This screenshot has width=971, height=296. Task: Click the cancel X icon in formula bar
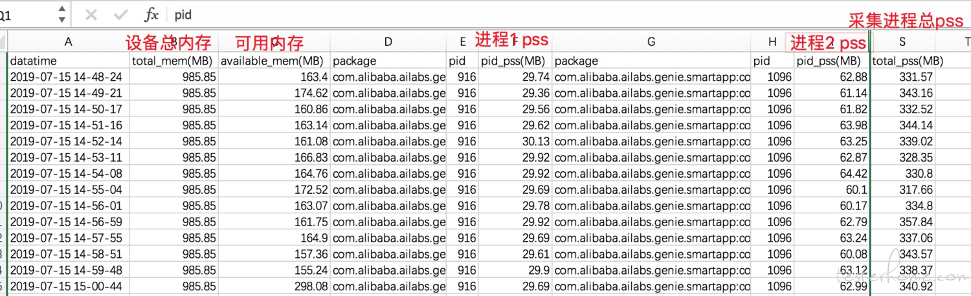pos(91,15)
